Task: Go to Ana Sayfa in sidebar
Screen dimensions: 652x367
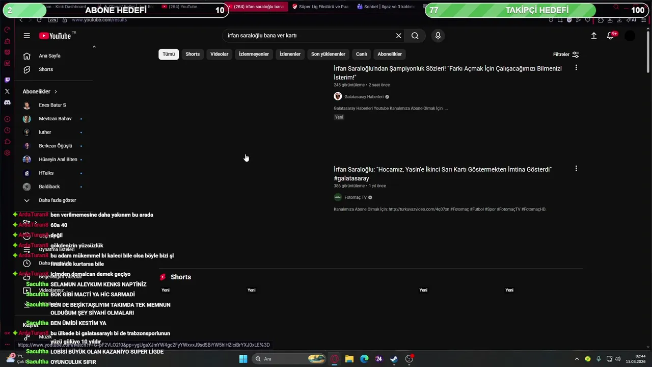Action: pos(49,56)
